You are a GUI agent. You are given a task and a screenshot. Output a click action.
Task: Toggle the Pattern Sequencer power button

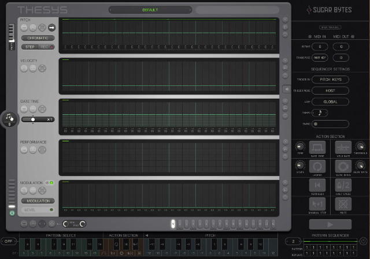click(363, 241)
